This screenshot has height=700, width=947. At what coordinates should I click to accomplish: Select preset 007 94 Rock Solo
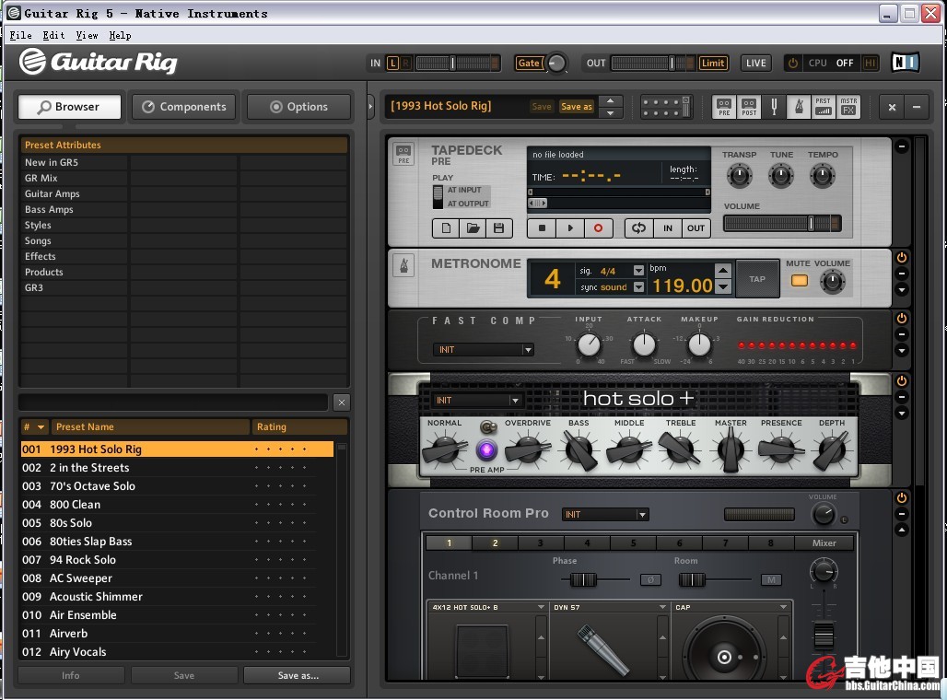pyautogui.click(x=176, y=560)
